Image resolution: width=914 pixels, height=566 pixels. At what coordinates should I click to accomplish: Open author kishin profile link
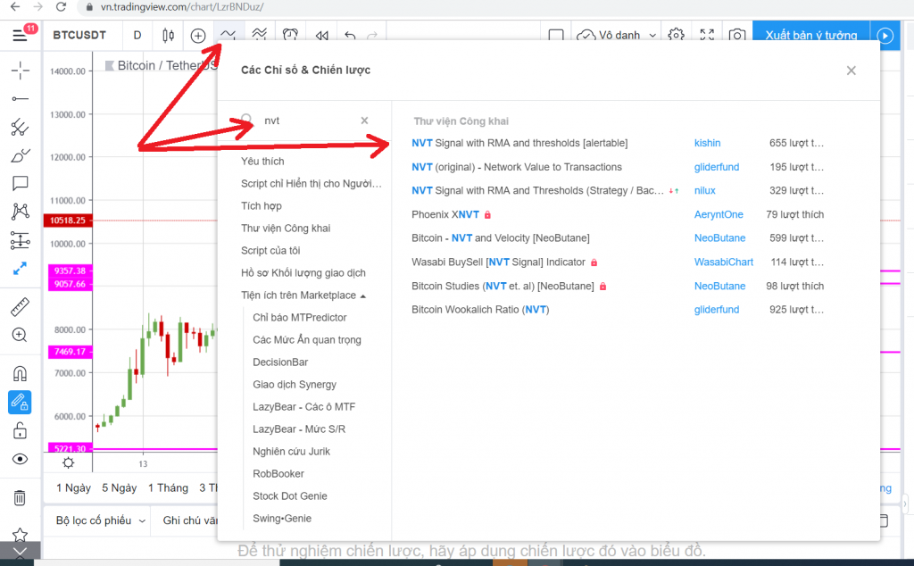[707, 143]
